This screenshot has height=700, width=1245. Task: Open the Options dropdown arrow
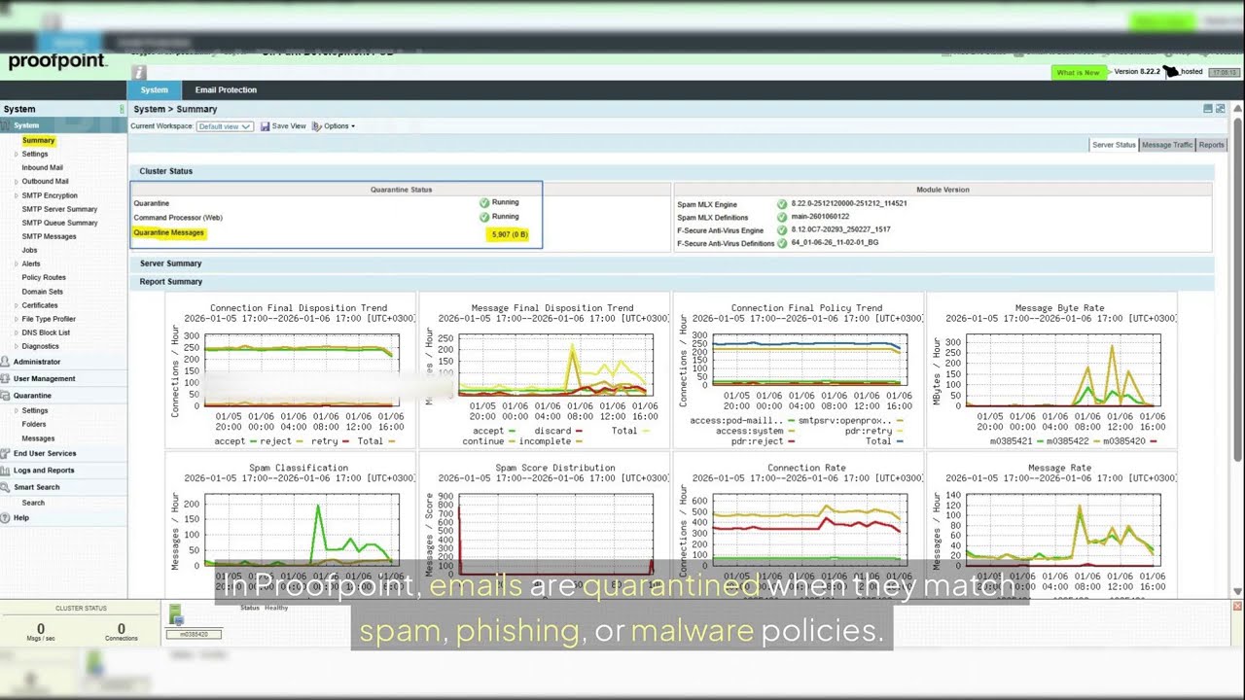pyautogui.click(x=353, y=126)
